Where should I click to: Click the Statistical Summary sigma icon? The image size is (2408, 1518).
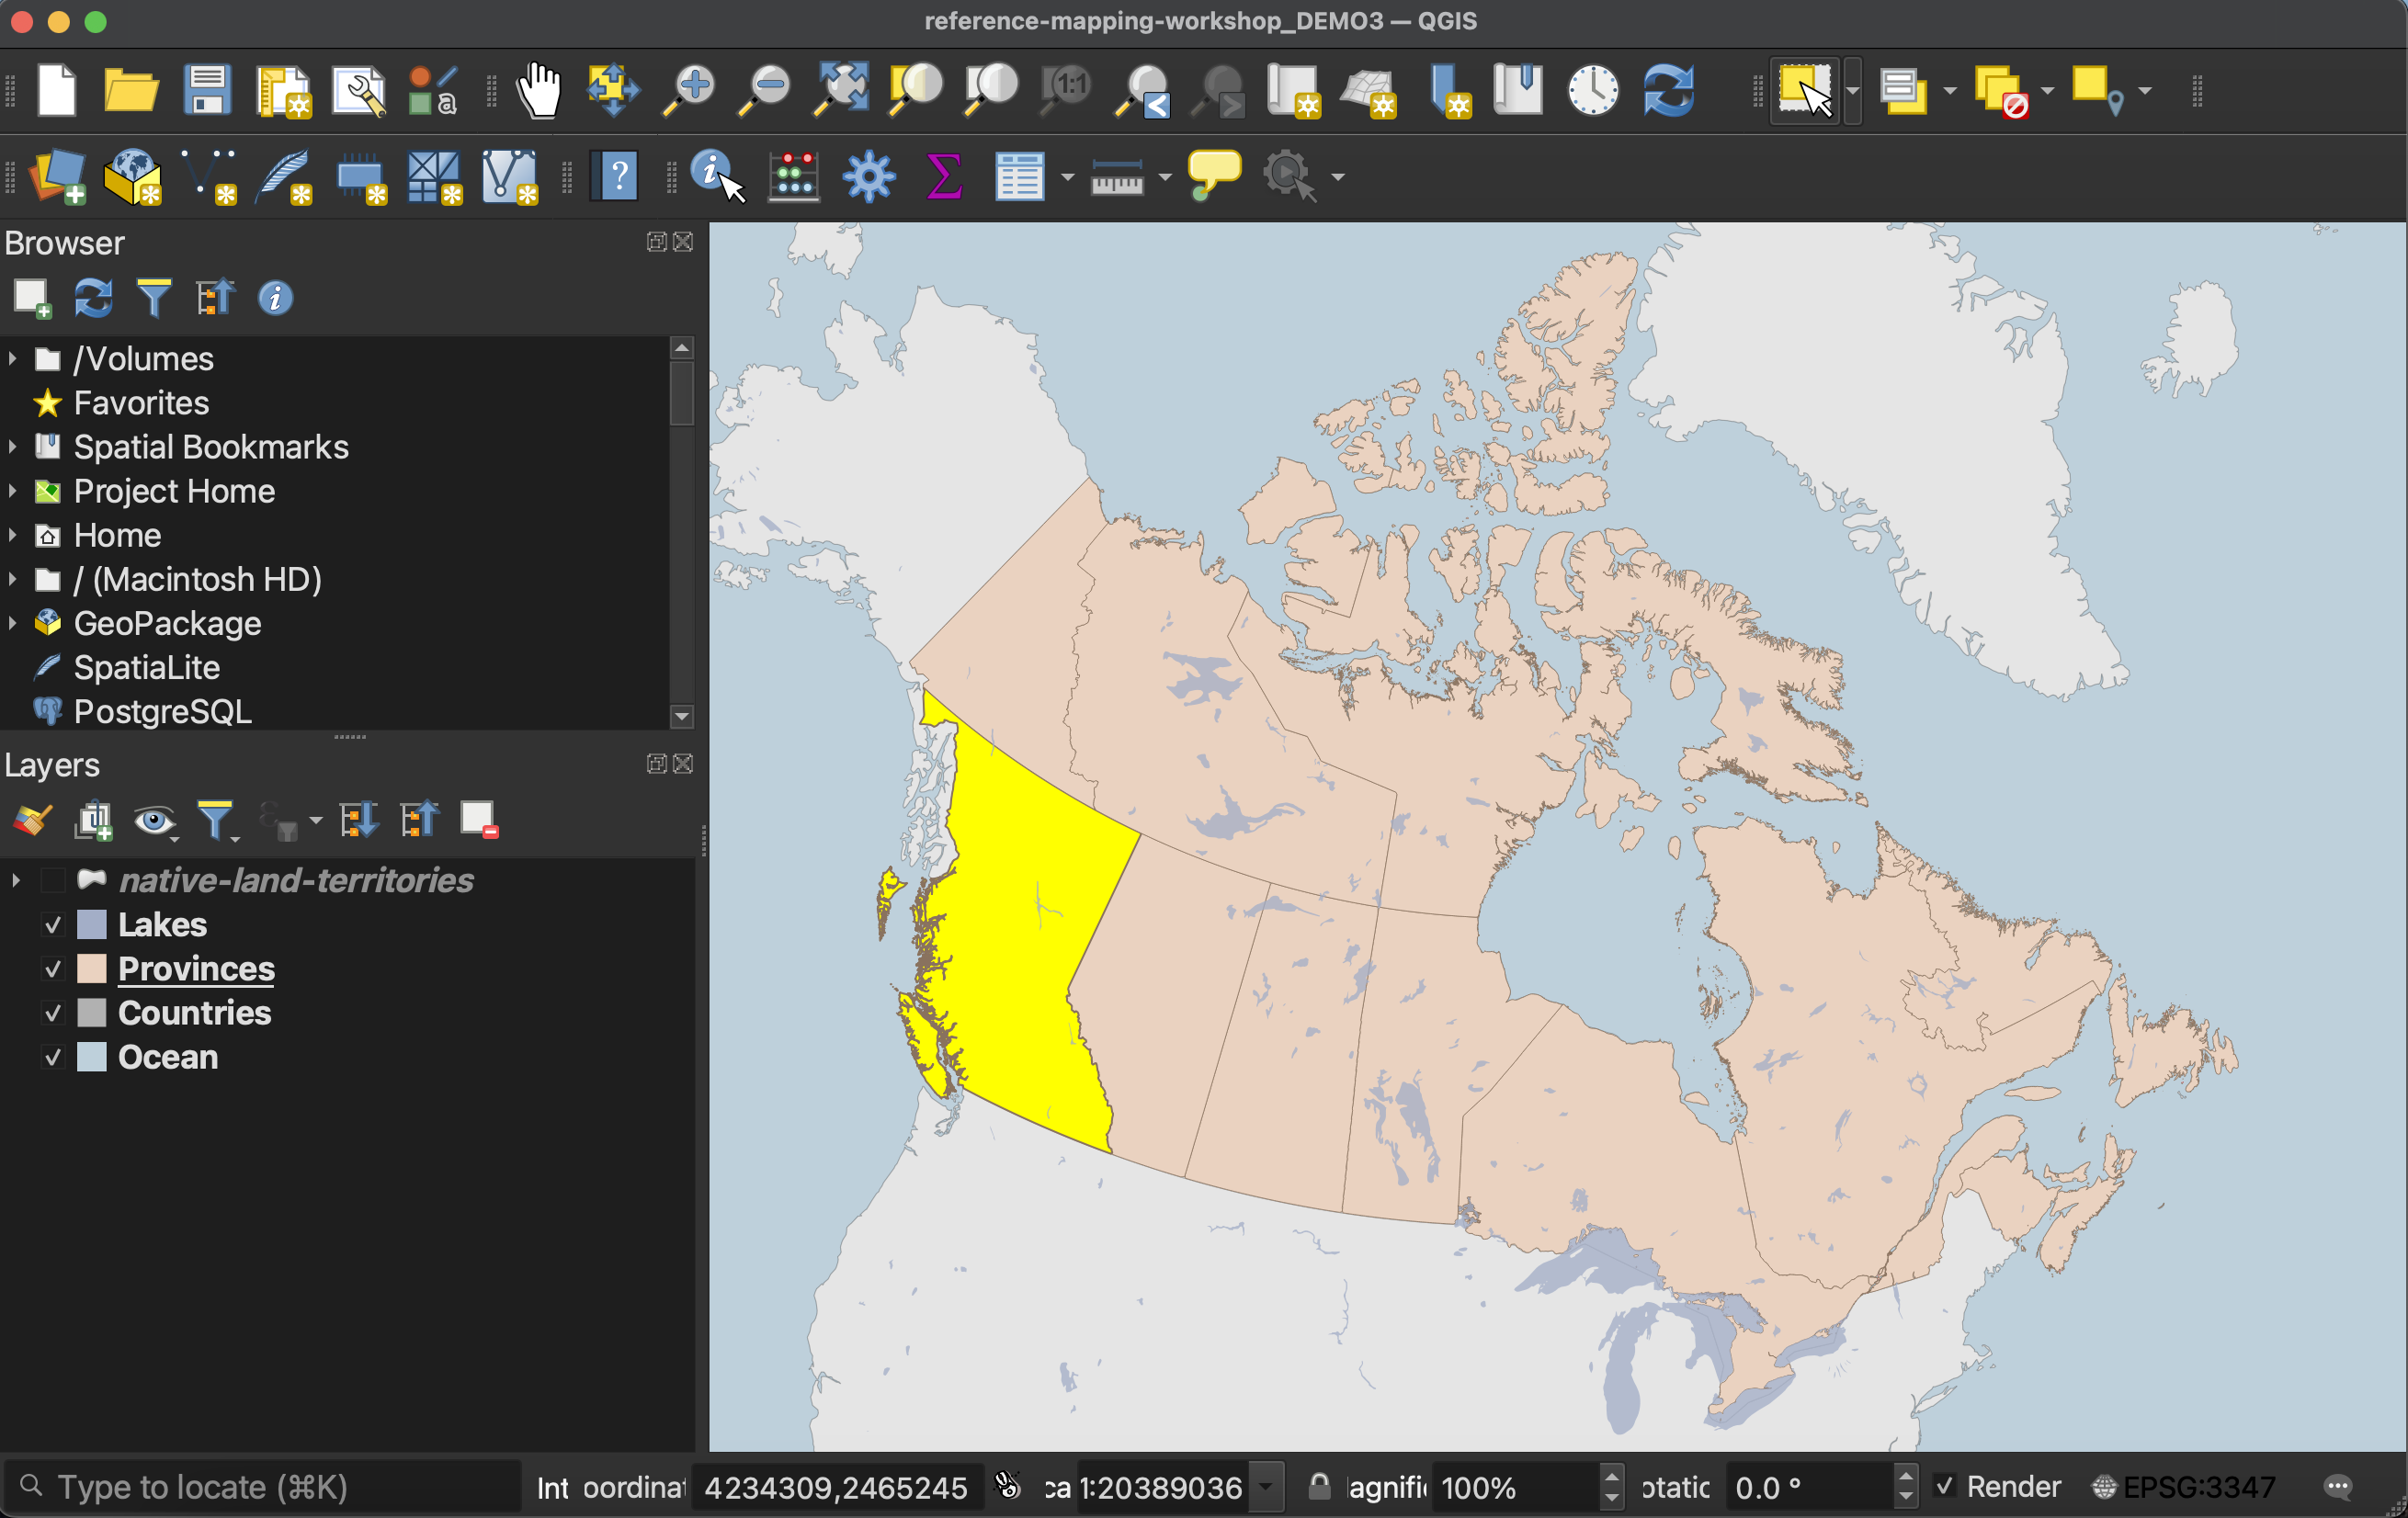pos(944,176)
